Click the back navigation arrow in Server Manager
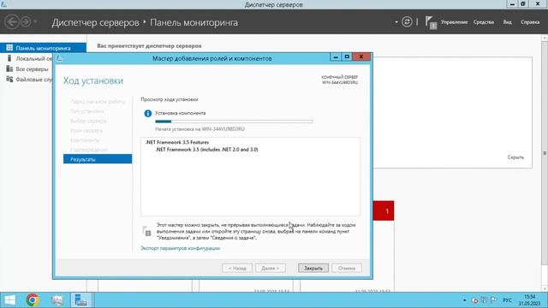548x308 pixels. 11,22
